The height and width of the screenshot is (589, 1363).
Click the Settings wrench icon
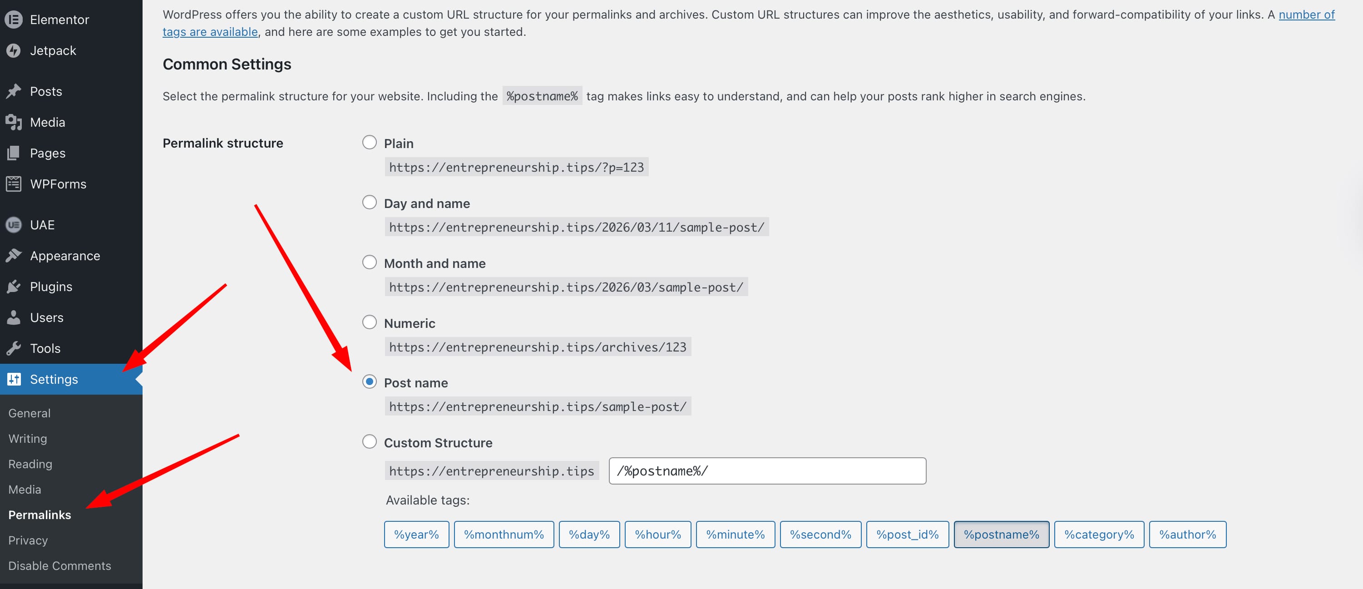click(x=14, y=379)
